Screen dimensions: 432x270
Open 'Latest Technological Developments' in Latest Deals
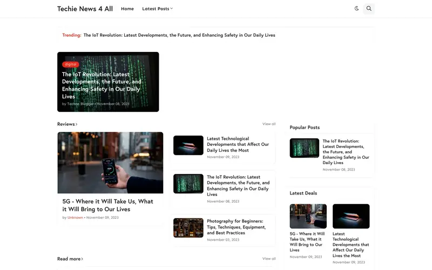coord(350,245)
